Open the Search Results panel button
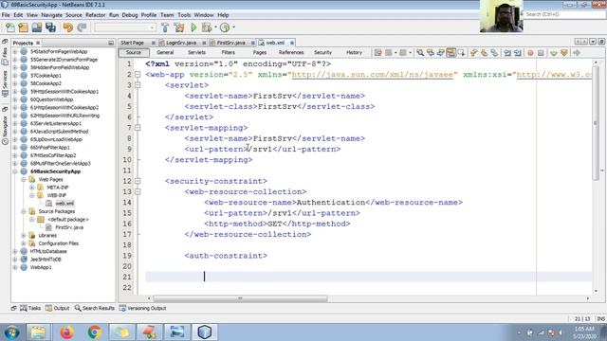Image resolution: width=607 pixels, height=341 pixels. pos(94,308)
